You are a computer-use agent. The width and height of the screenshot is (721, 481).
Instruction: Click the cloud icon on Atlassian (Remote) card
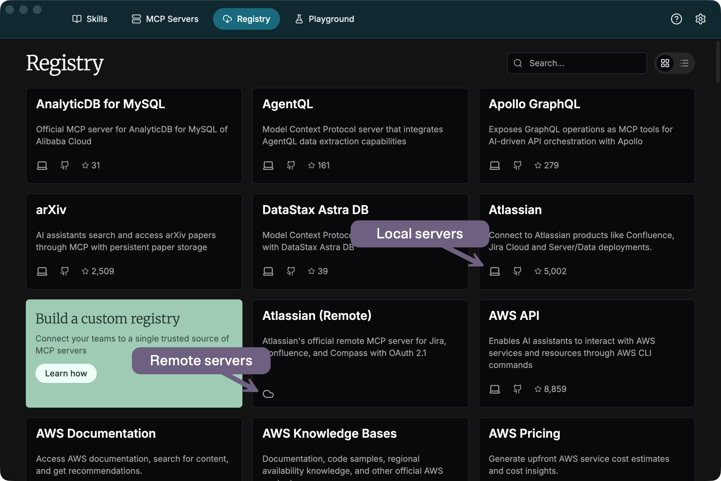click(268, 394)
